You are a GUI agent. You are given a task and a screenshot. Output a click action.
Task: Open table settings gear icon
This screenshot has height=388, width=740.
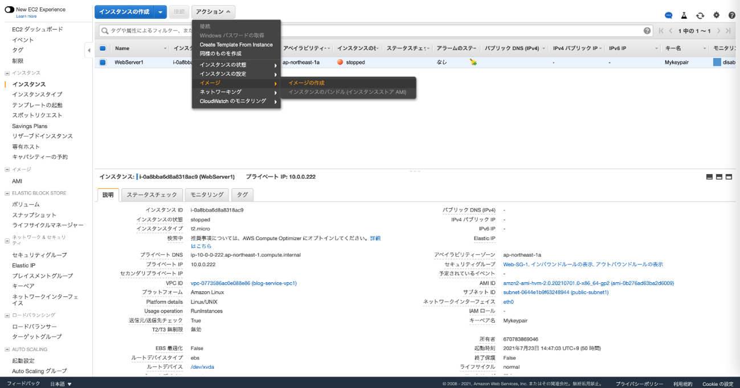(x=716, y=15)
